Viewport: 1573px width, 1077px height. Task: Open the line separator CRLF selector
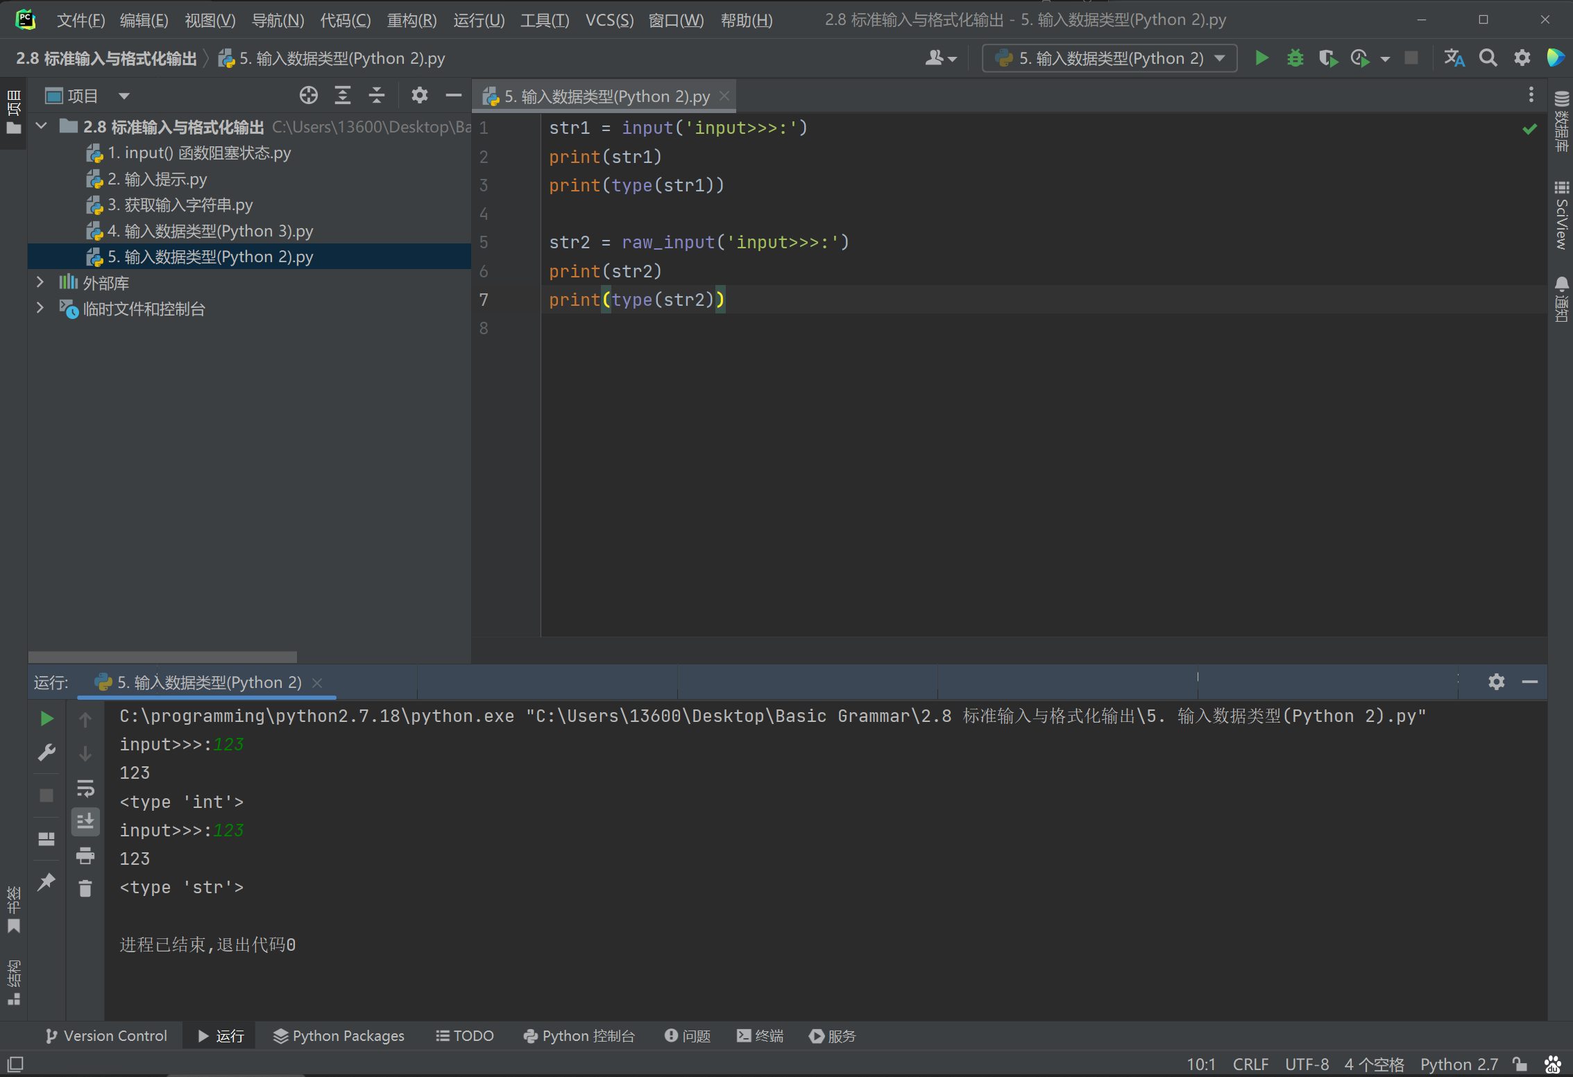pos(1250,1064)
